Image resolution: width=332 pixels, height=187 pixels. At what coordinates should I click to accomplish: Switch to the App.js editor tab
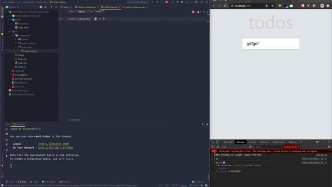pyautogui.click(x=66, y=7)
